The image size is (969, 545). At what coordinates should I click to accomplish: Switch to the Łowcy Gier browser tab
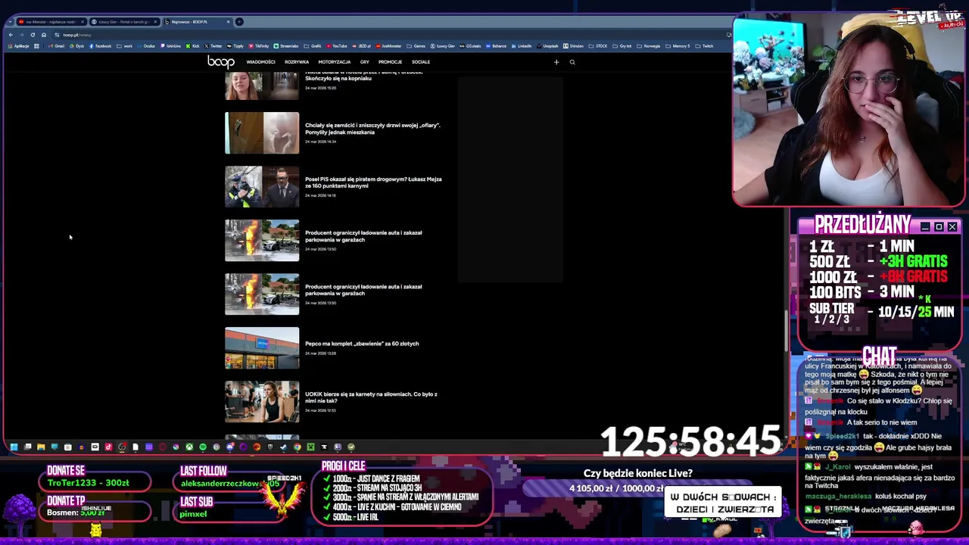coord(124,21)
